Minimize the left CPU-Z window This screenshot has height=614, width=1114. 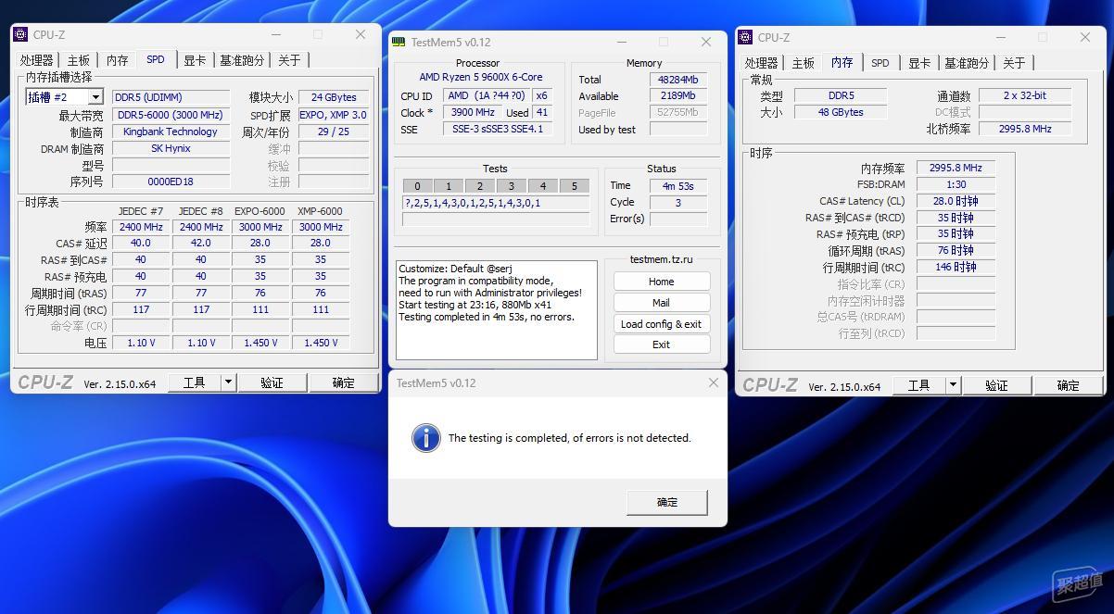275,34
